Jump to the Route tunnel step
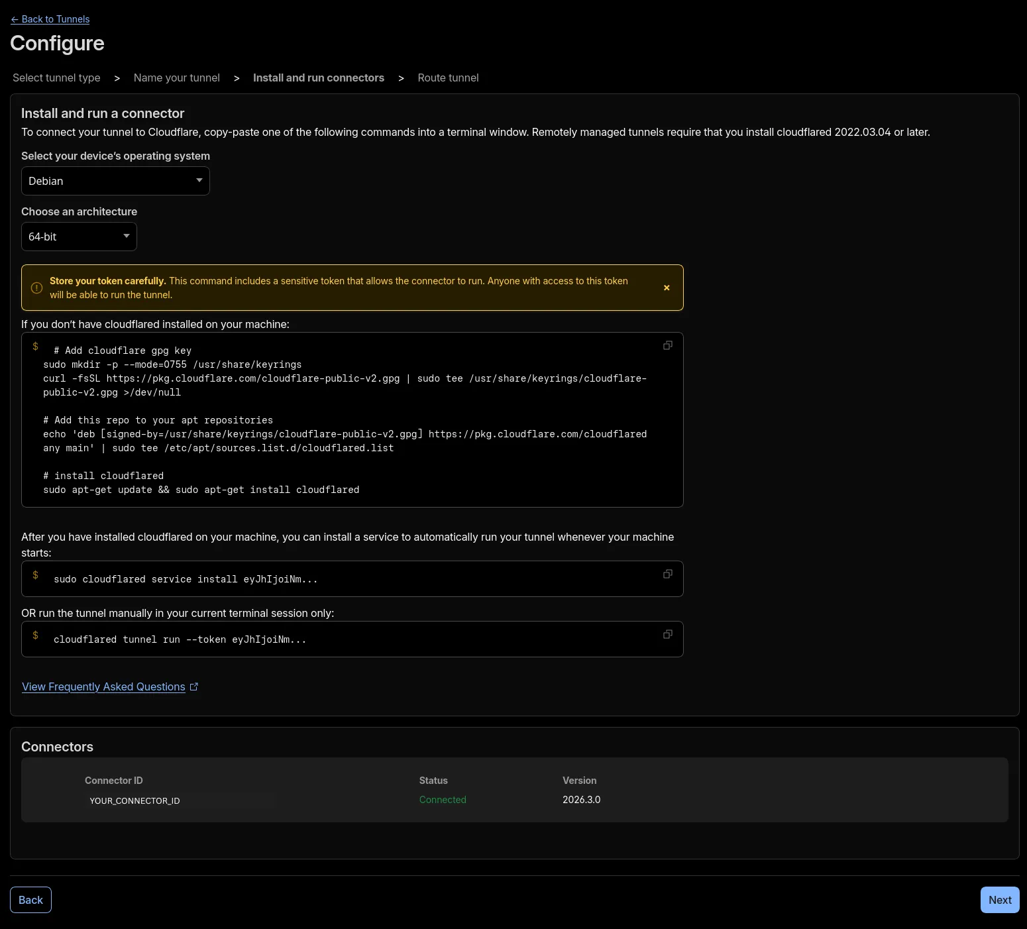 (x=448, y=78)
